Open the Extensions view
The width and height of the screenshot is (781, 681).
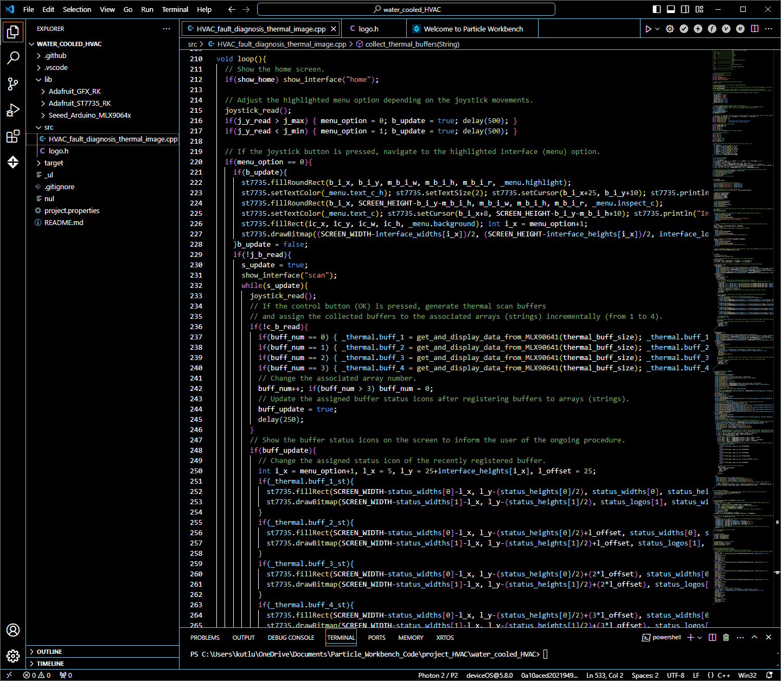[13, 136]
